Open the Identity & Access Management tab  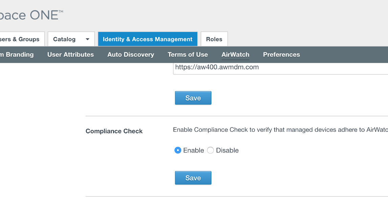click(147, 39)
